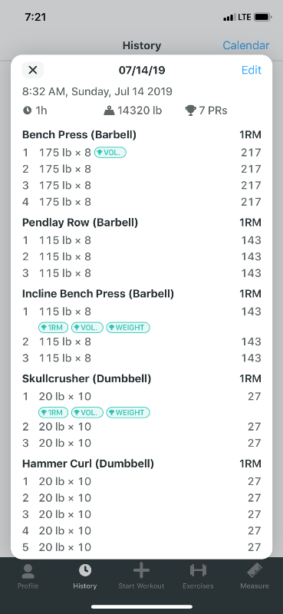The width and height of the screenshot is (283, 614).
Task: Open Hammer Curl (Dumbbell) exercise heading
Action: tap(88, 464)
